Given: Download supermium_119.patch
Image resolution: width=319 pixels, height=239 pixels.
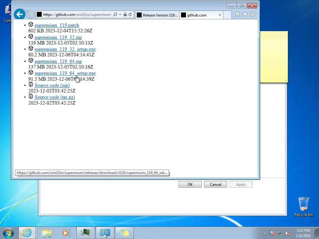Looking at the screenshot, I should tap(57, 25).
